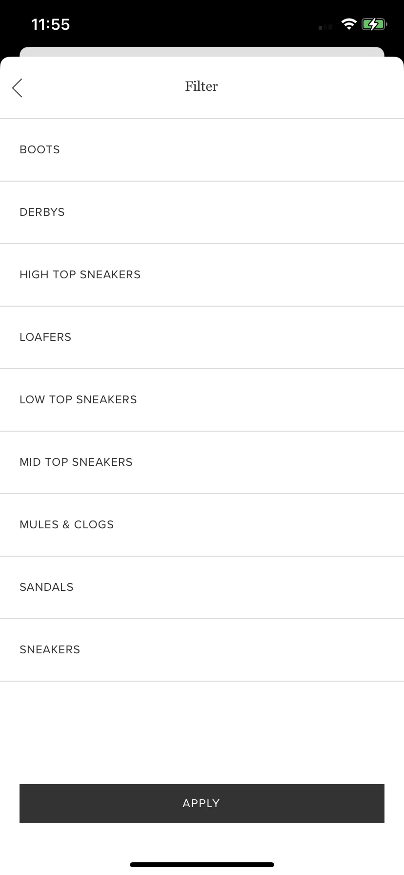This screenshot has width=404, height=875.
Task: Tap the battery charging icon
Action: [374, 24]
